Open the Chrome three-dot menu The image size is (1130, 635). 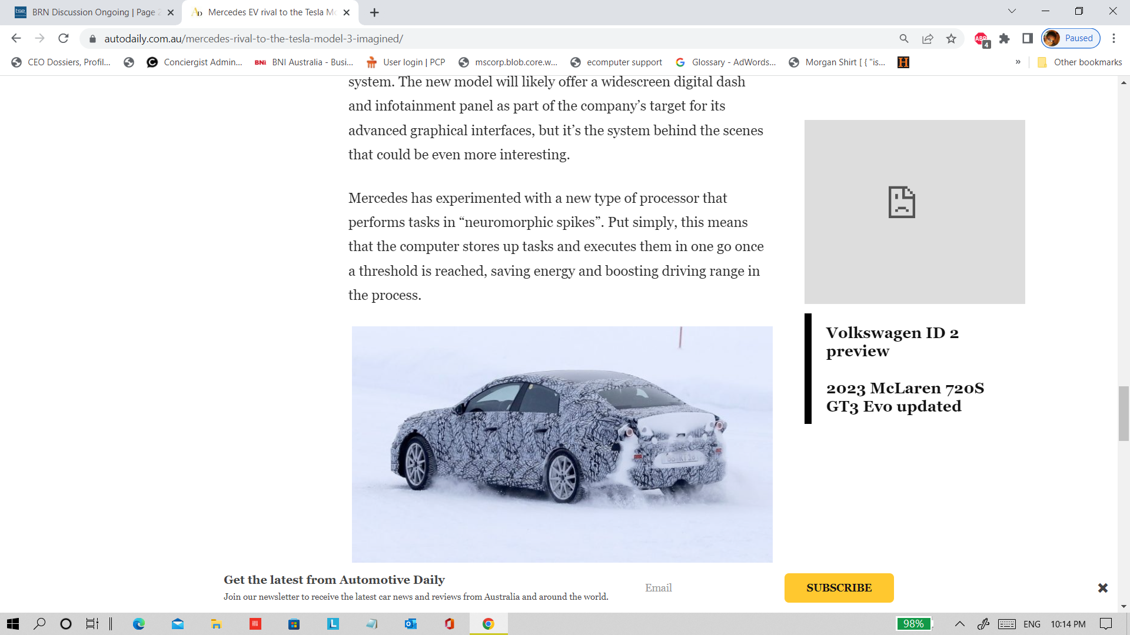(x=1114, y=38)
